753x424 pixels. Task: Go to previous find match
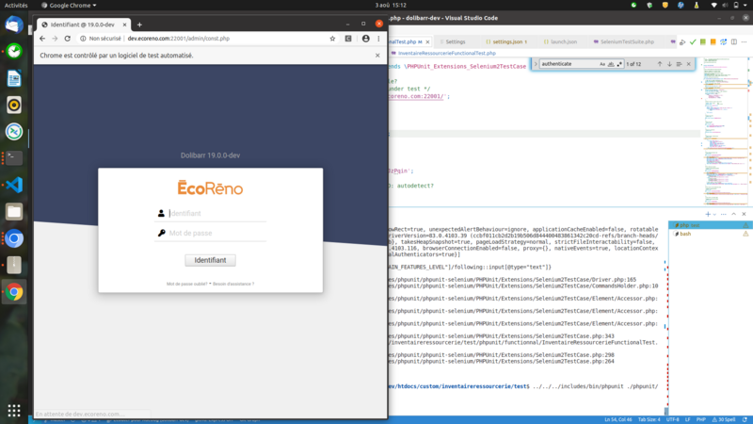click(660, 64)
